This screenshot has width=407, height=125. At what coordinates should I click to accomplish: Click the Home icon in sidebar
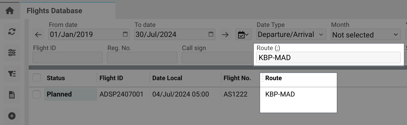coord(10,11)
